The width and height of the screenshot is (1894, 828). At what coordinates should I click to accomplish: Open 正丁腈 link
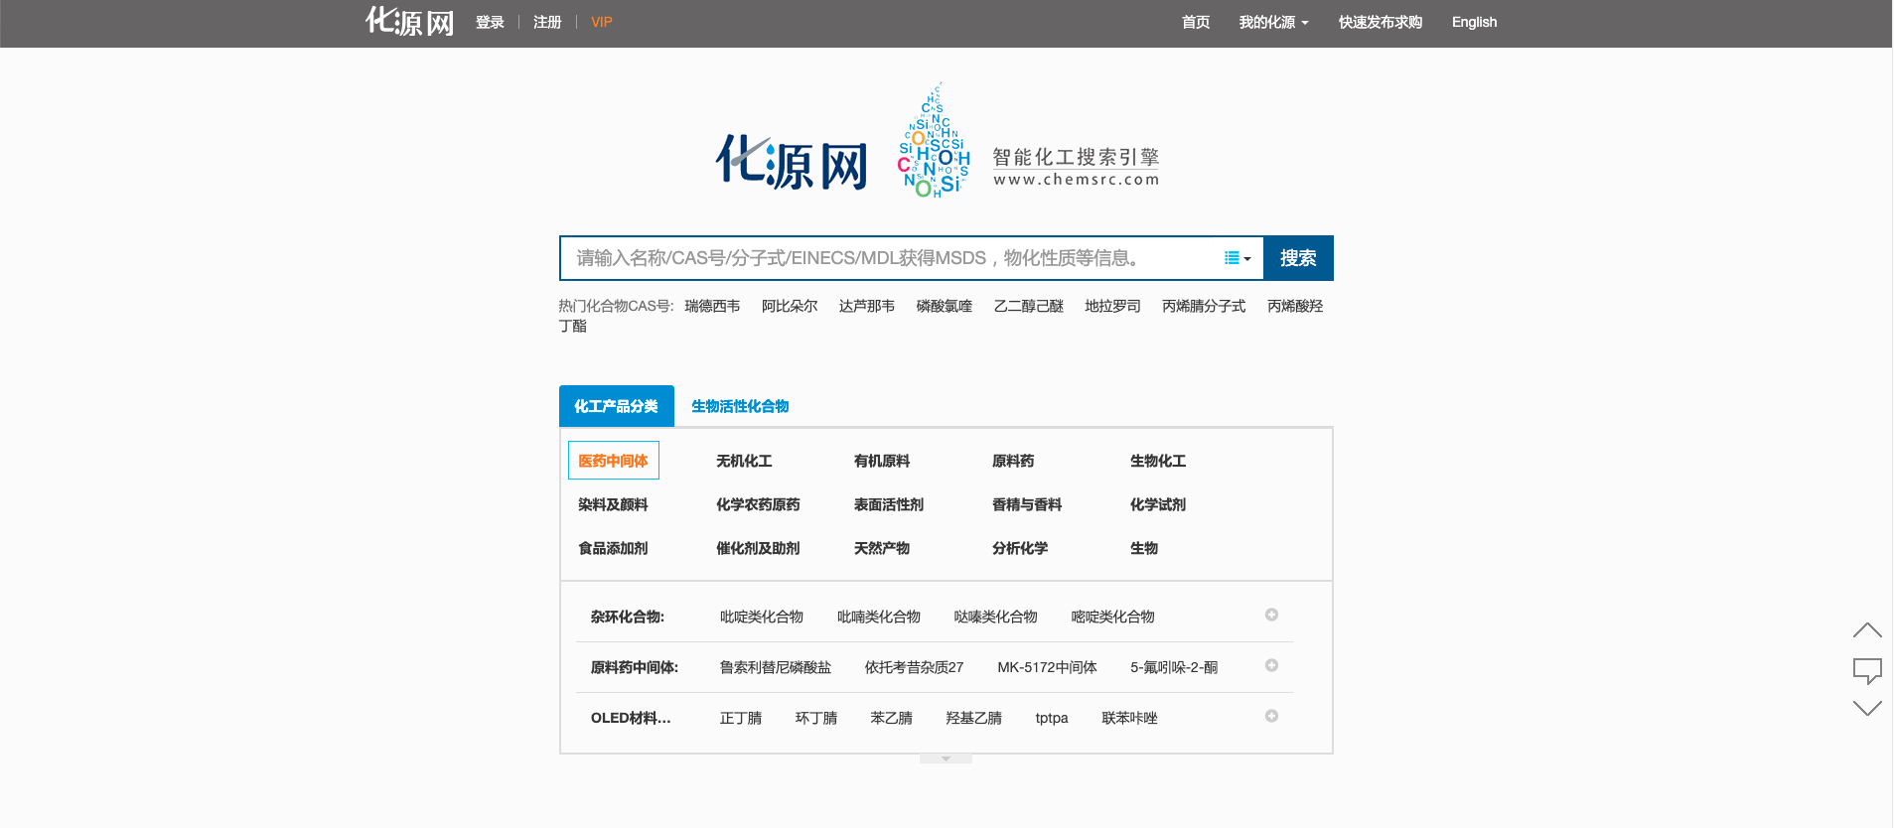(x=741, y=718)
